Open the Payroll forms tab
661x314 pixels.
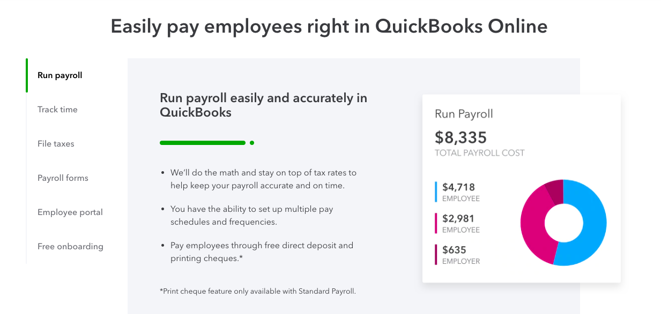[x=63, y=178]
